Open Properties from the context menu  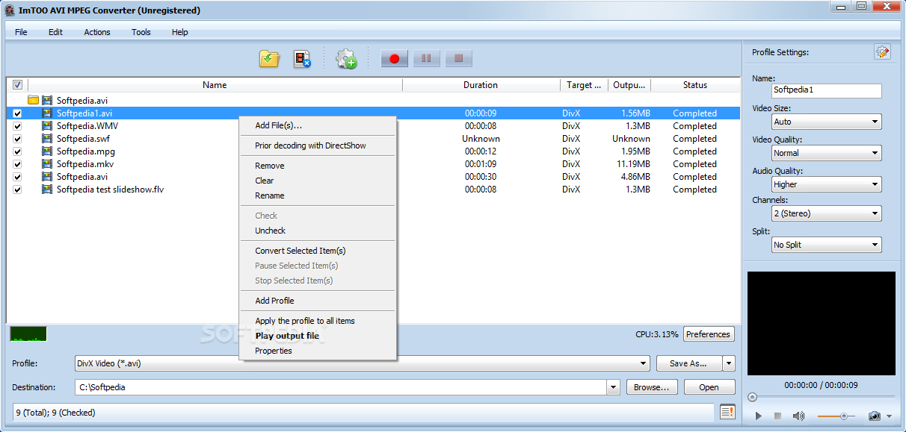pos(318,351)
